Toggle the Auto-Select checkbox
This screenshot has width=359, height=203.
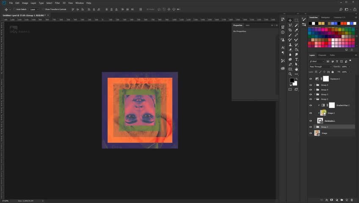(14, 9)
